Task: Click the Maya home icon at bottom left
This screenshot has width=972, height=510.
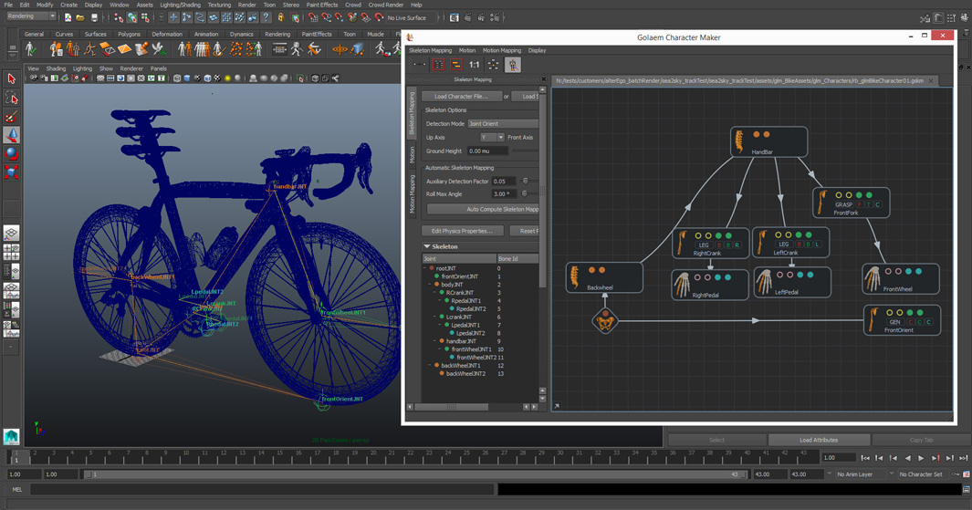Action: click(x=11, y=436)
